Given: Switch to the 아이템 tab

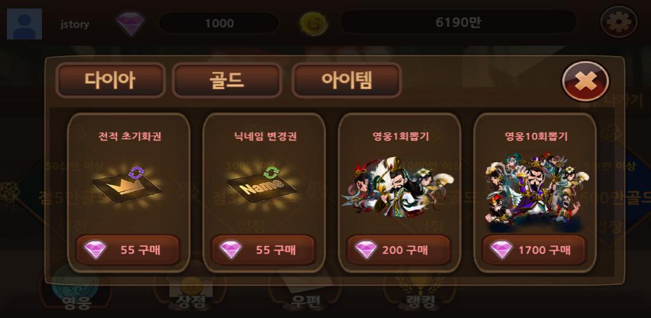Looking at the screenshot, I should [346, 80].
